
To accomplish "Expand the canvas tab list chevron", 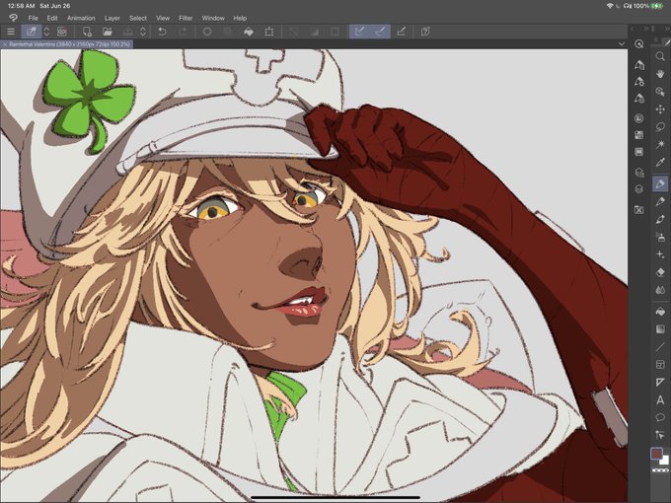I will (621, 44).
